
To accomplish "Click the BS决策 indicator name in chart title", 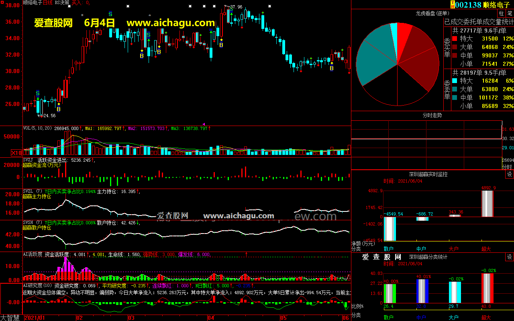I will (x=61, y=2).
